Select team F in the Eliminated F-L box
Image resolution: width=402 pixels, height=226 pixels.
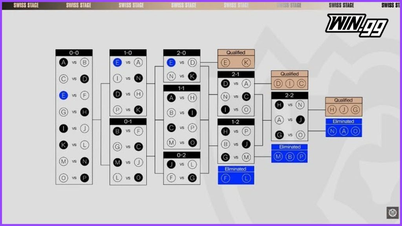[225, 178]
